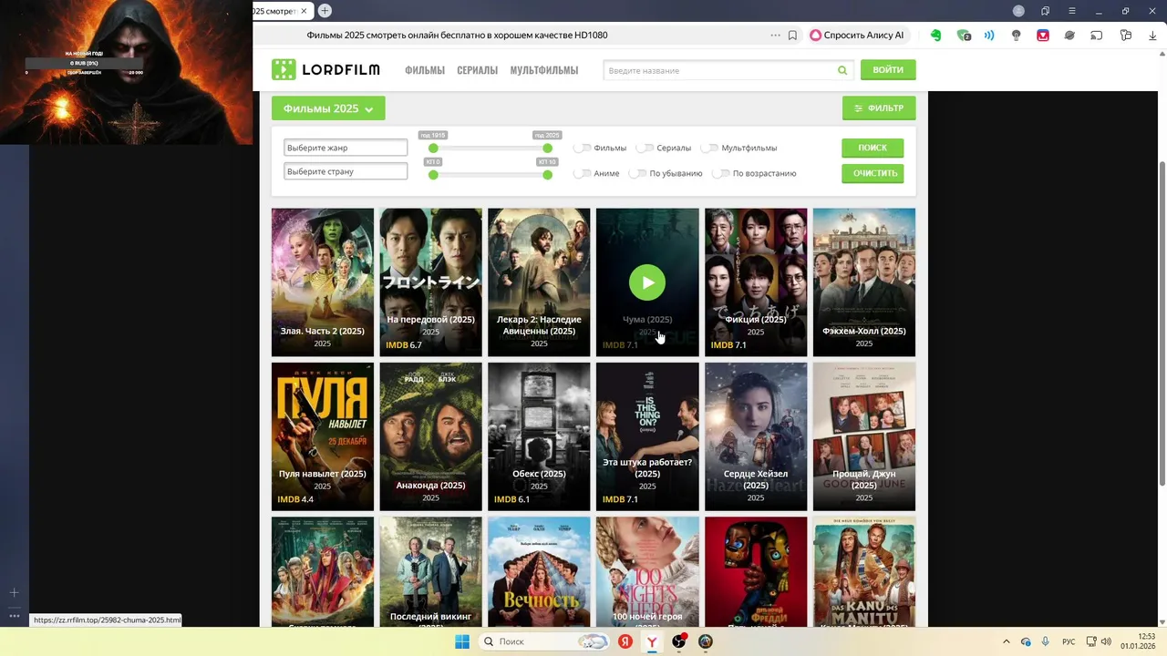
Task: Click the ПОИСК filter search button
Action: pos(873,148)
